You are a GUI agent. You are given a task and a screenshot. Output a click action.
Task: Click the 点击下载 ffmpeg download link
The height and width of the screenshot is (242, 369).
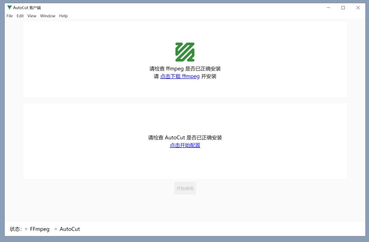click(180, 76)
